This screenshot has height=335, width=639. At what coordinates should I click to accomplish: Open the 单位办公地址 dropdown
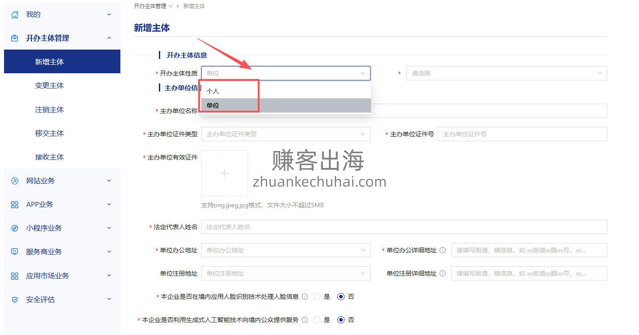(x=285, y=250)
